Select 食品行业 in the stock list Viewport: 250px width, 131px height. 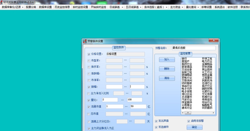pyautogui.click(x=187, y=86)
